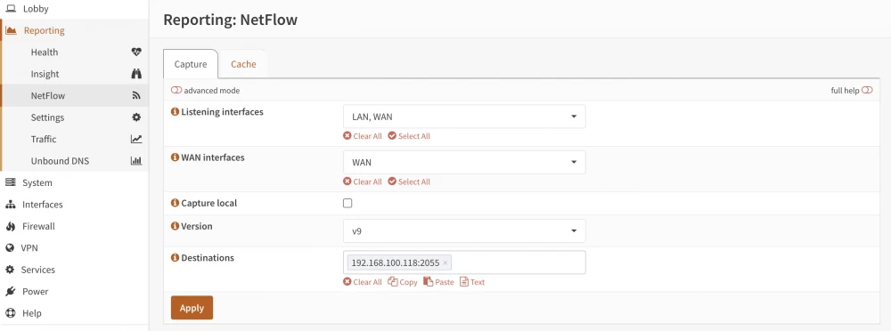Click the Interfaces sitemap icon
This screenshot has width=891, height=331.
[10, 205]
